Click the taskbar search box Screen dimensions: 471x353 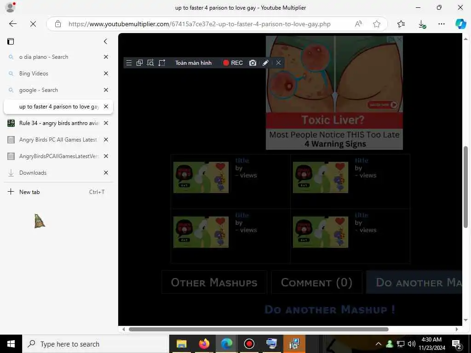[96, 344]
